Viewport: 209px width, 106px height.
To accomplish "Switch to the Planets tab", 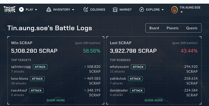I will [x=173, y=28].
